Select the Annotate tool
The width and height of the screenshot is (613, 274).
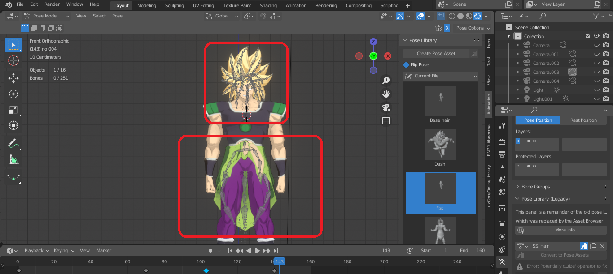point(13,143)
